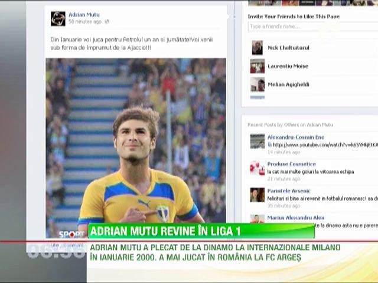
Task: Click the Adrian Mutu post profile avatar
Action: pyautogui.click(x=58, y=18)
